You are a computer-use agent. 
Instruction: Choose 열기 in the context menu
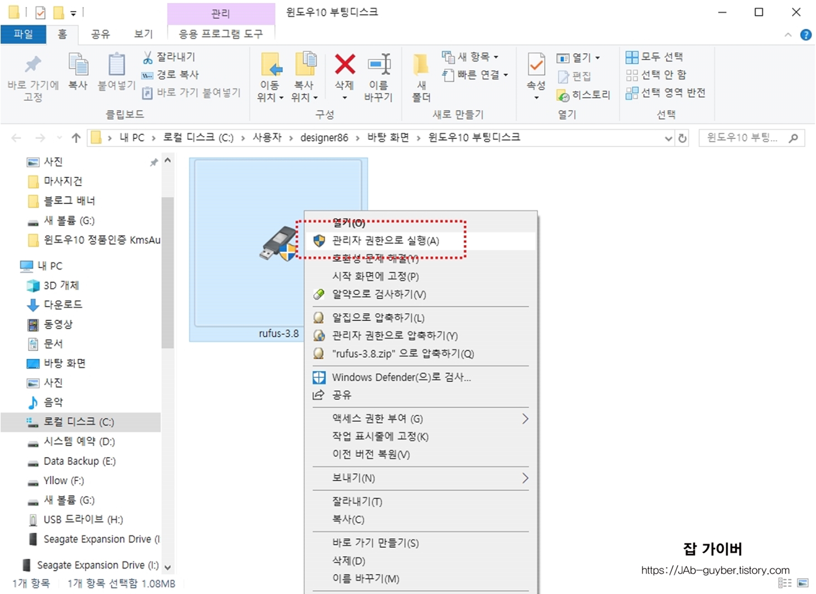(421, 223)
